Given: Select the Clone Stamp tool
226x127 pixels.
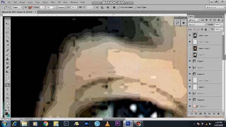Looking at the screenshot, I should (x=7, y=59).
